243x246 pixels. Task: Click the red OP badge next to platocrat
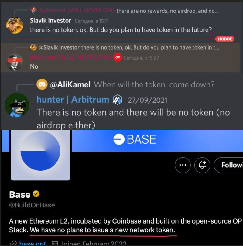point(118,57)
